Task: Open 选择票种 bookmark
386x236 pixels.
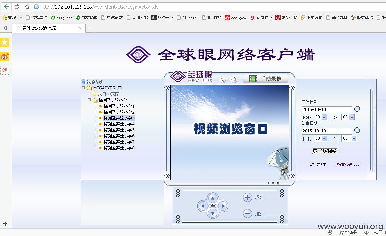Action: pyautogui.click(x=36, y=18)
